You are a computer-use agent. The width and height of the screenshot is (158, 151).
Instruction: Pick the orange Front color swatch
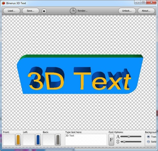click(x=18, y=140)
